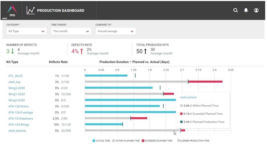Open the Category Kit Type dropdown
The height and width of the screenshot is (150, 267).
(x=27, y=31)
